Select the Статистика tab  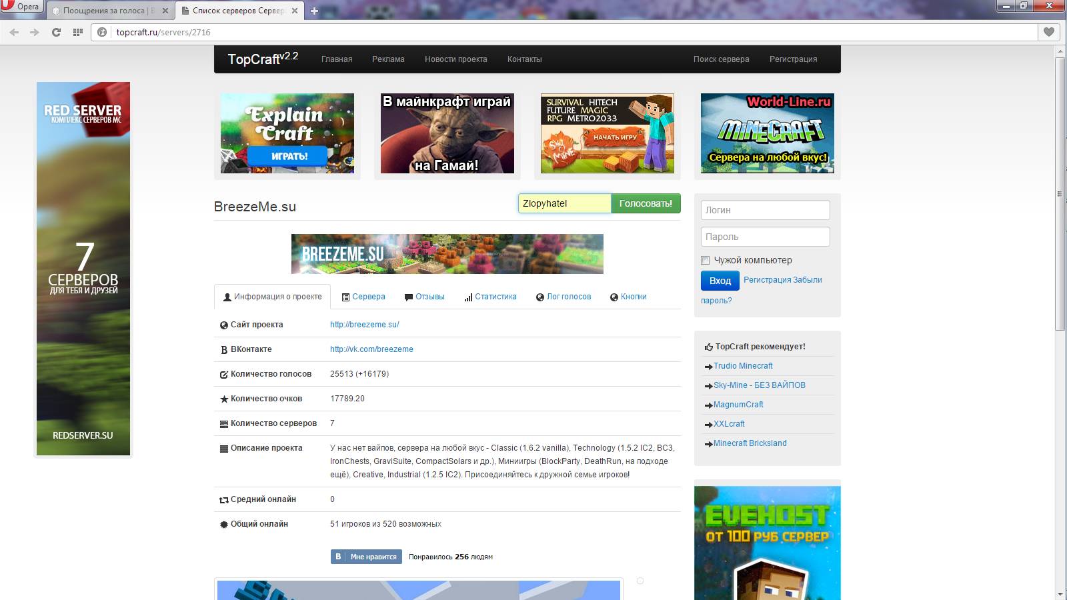(x=490, y=297)
